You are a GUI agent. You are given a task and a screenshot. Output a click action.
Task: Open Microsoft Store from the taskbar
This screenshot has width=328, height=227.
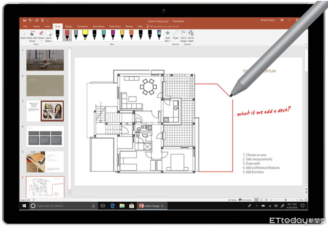(132, 206)
